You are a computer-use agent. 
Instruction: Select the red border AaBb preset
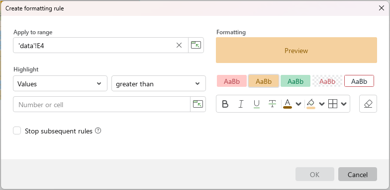359,81
